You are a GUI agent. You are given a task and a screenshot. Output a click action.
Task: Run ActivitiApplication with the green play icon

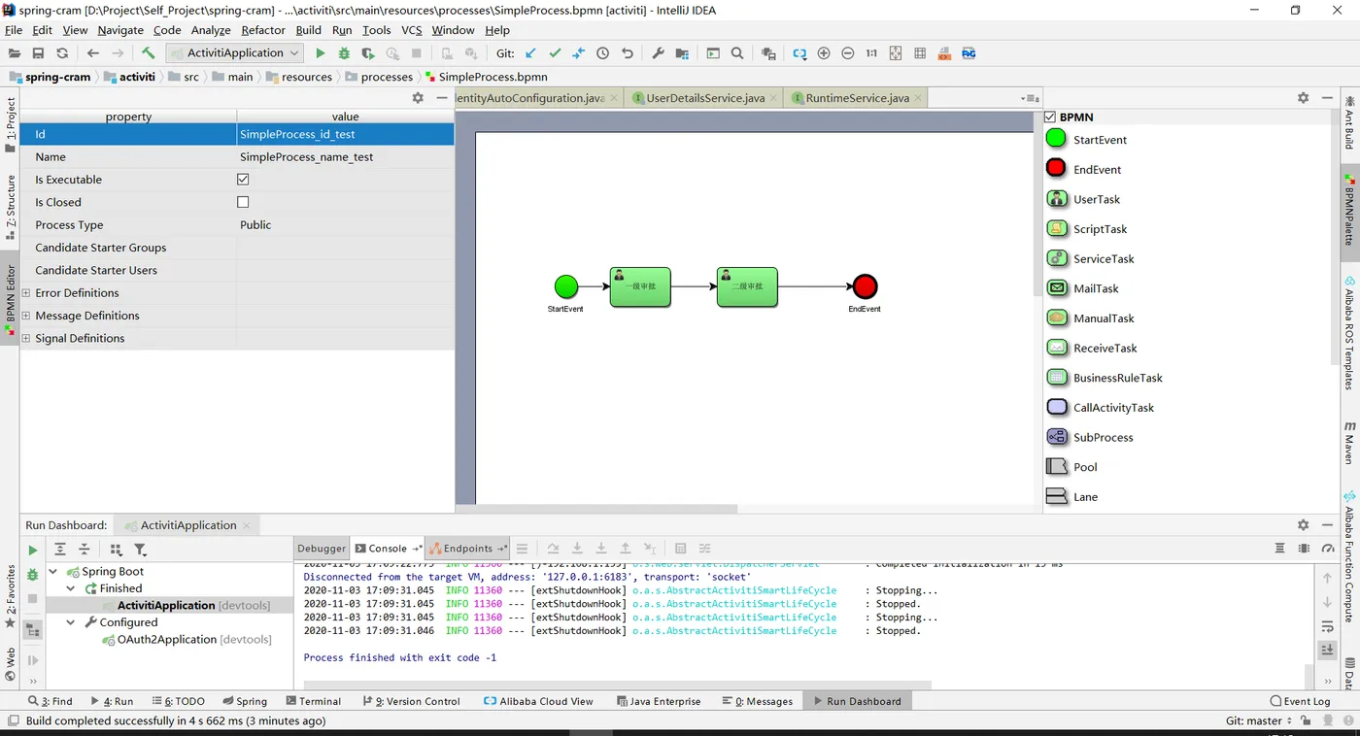click(321, 53)
